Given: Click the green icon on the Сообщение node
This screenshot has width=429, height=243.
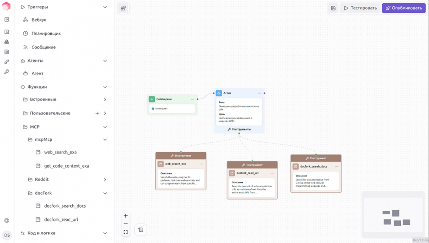Looking at the screenshot, I should tap(152, 99).
